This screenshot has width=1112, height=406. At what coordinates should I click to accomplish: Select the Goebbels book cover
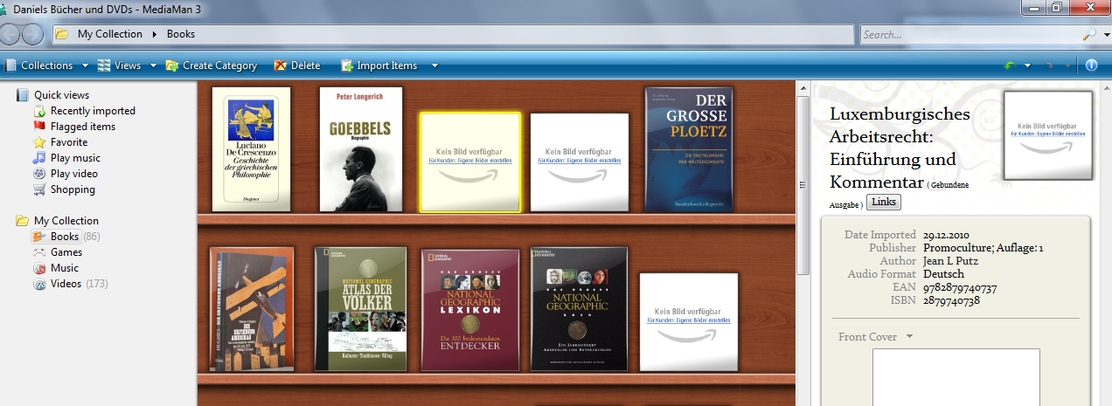point(360,148)
